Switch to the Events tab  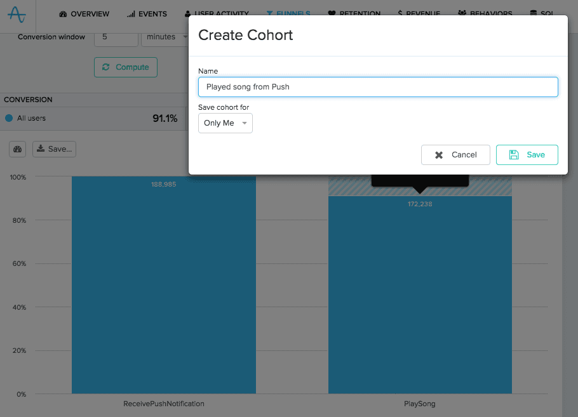[x=147, y=14]
